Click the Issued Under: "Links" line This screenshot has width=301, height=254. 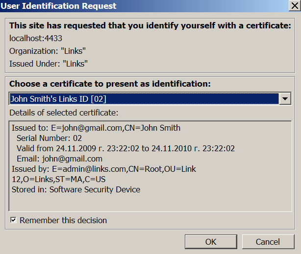click(48, 64)
